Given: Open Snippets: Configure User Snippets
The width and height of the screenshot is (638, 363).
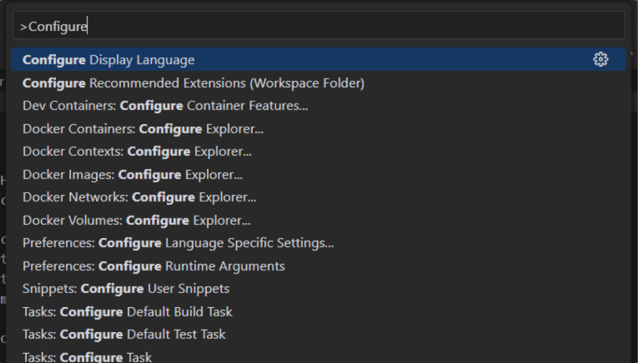Looking at the screenshot, I should [126, 289].
